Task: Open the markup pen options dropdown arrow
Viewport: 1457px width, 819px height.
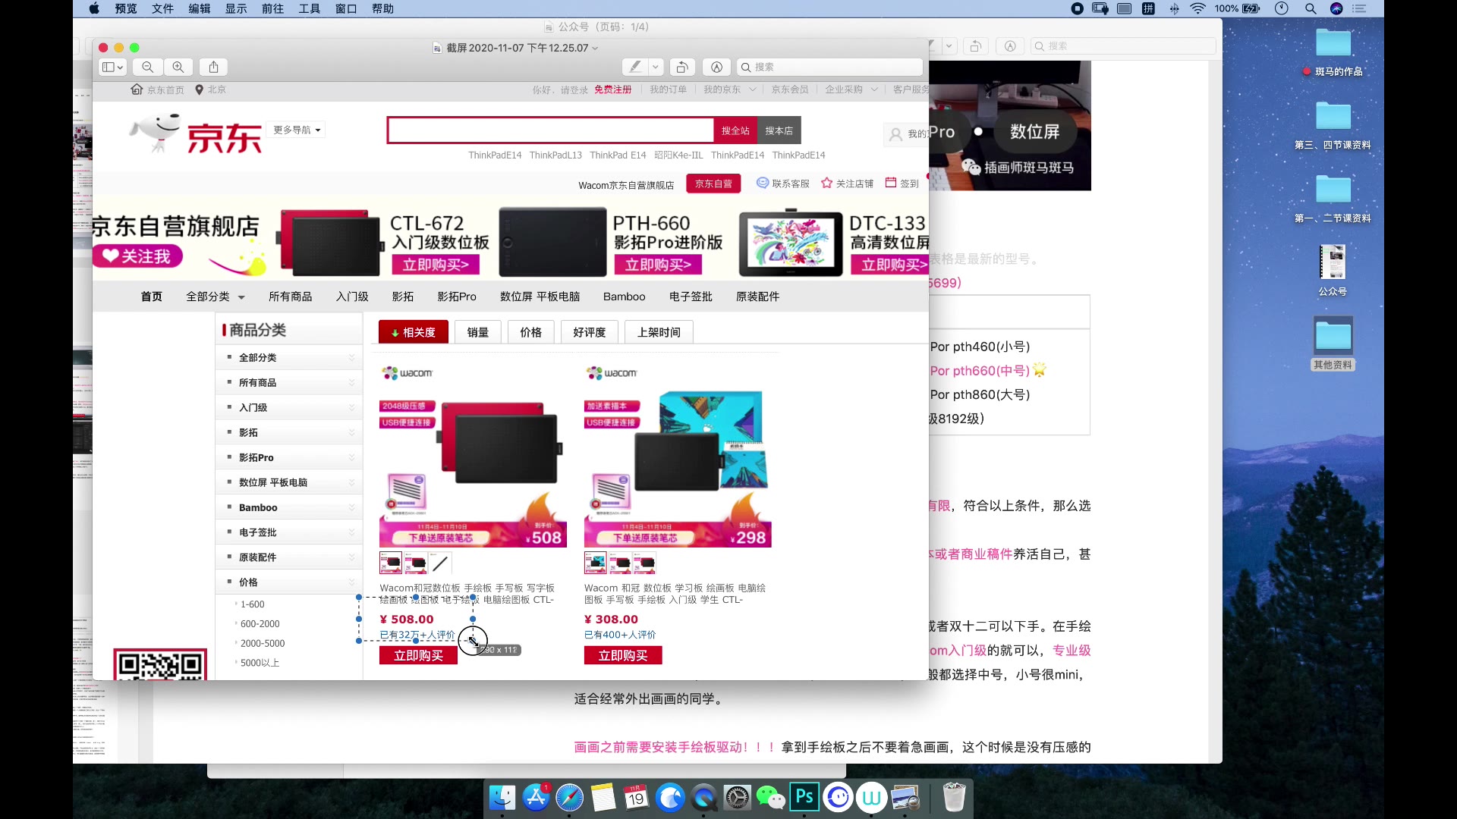Action: [x=656, y=67]
